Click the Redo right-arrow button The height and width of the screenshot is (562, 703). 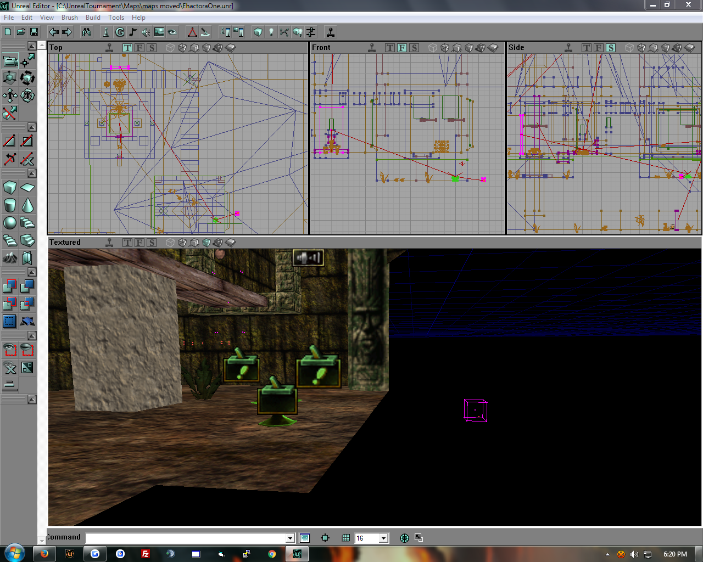(67, 32)
